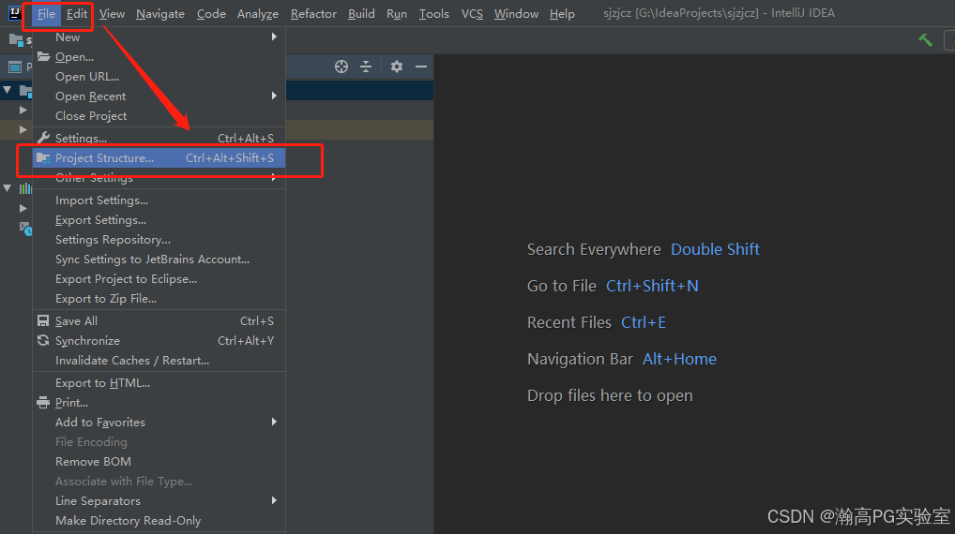
Task: Click the Synchronize refresh icon
Action: click(43, 340)
